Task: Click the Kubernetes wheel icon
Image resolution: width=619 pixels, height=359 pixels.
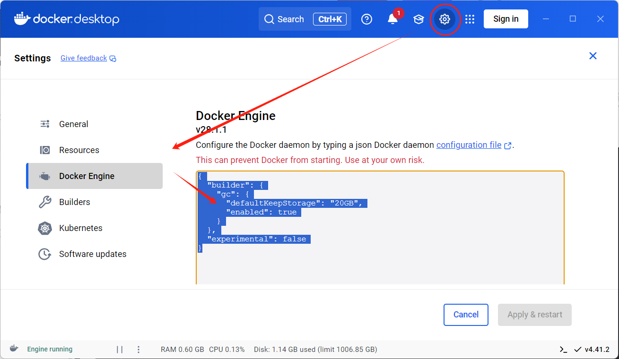Action: (x=45, y=228)
